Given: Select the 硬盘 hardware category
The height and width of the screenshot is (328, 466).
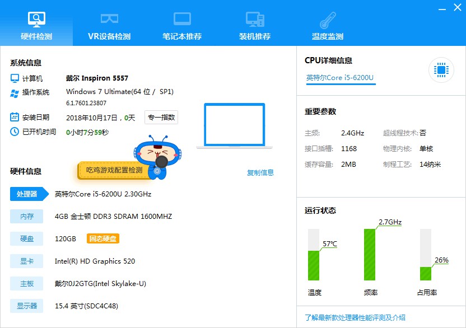Looking at the screenshot, I should [x=26, y=238].
